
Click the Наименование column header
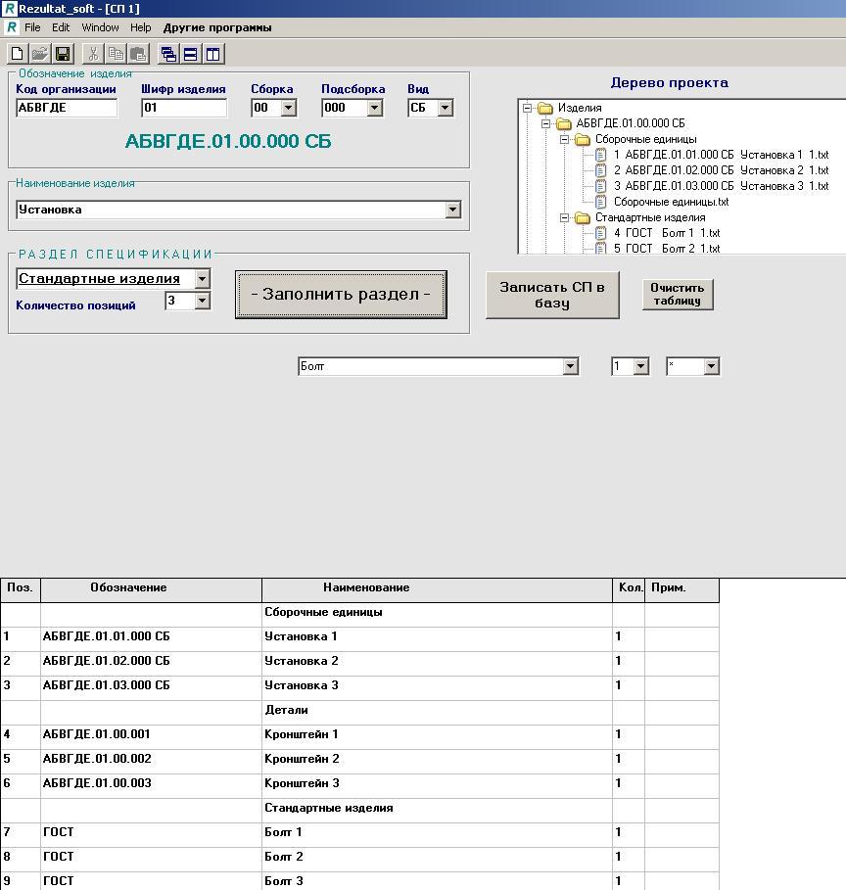[x=437, y=590]
